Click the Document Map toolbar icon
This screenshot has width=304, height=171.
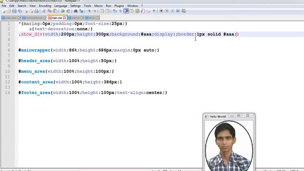click(137, 11)
